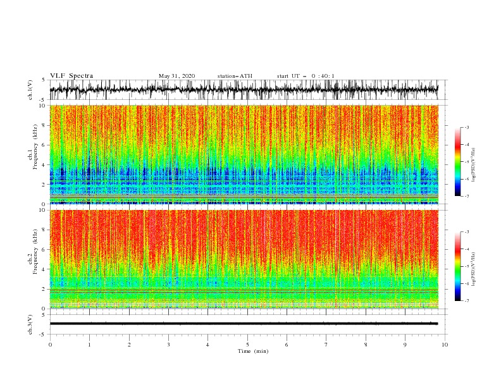This screenshot has width=501, height=387.
Task: Click time-axis tick label "4" minutes
Action: click(x=207, y=345)
